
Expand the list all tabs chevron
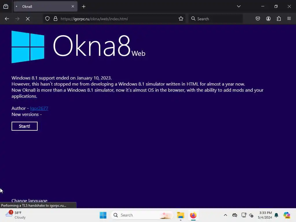click(x=238, y=6)
